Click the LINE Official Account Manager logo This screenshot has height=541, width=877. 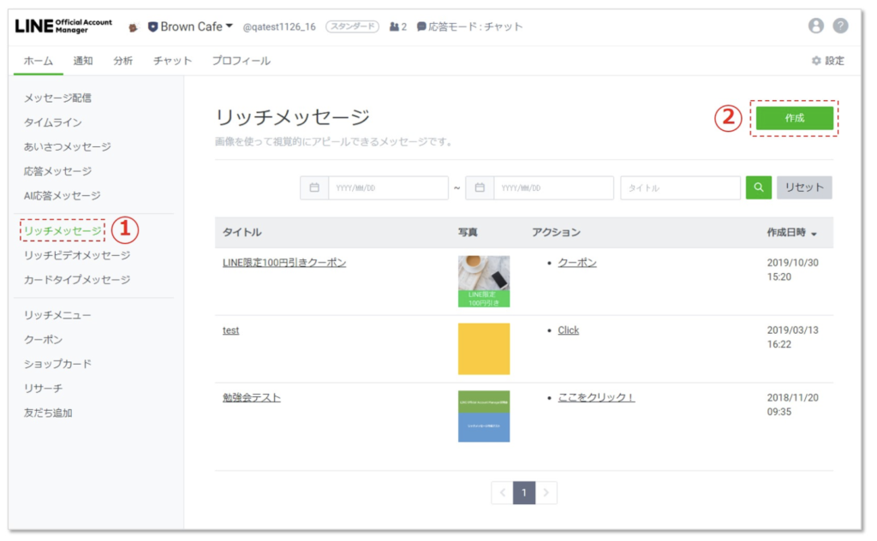point(63,26)
